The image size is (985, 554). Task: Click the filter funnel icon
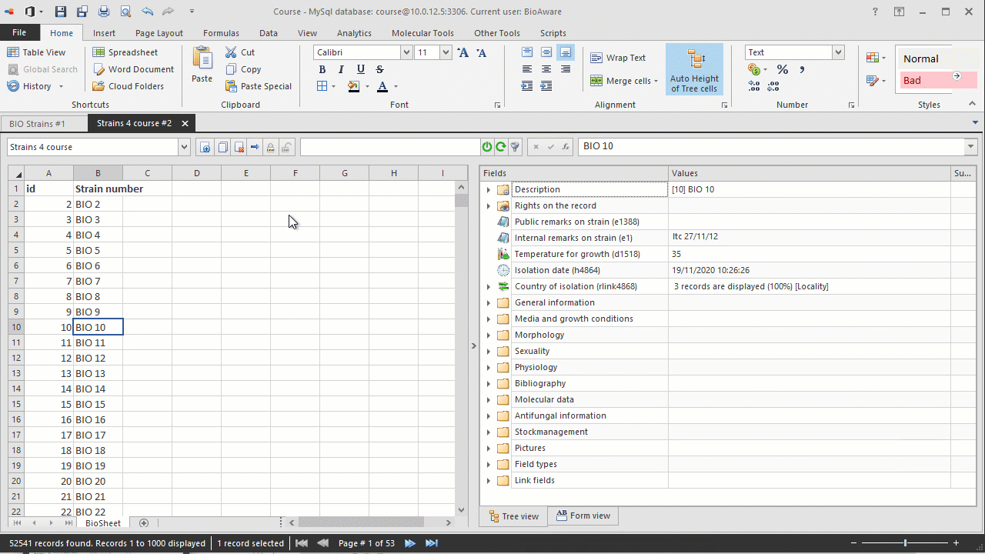(x=515, y=146)
